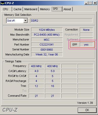Viewport: 98px width, 115px height.
Task: Switch to the CPU tab
Action: [7, 9]
